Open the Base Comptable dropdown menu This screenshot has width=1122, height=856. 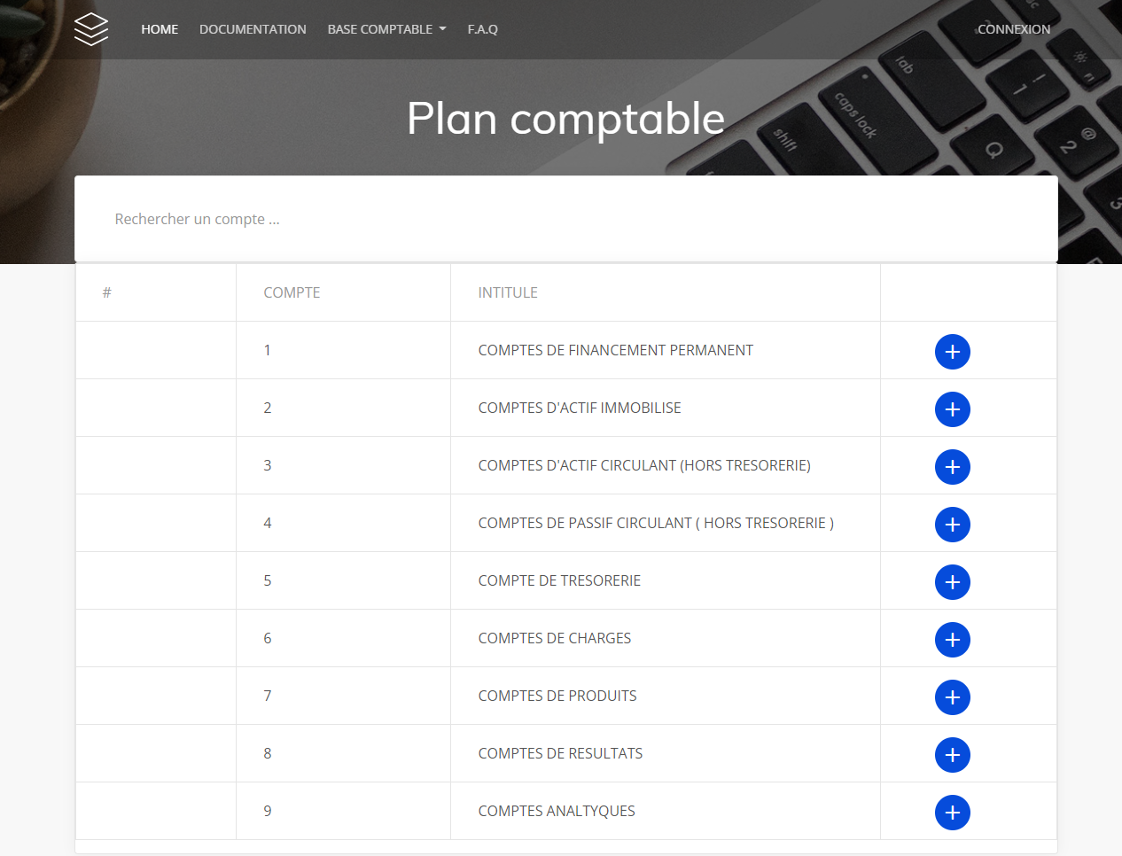386,29
